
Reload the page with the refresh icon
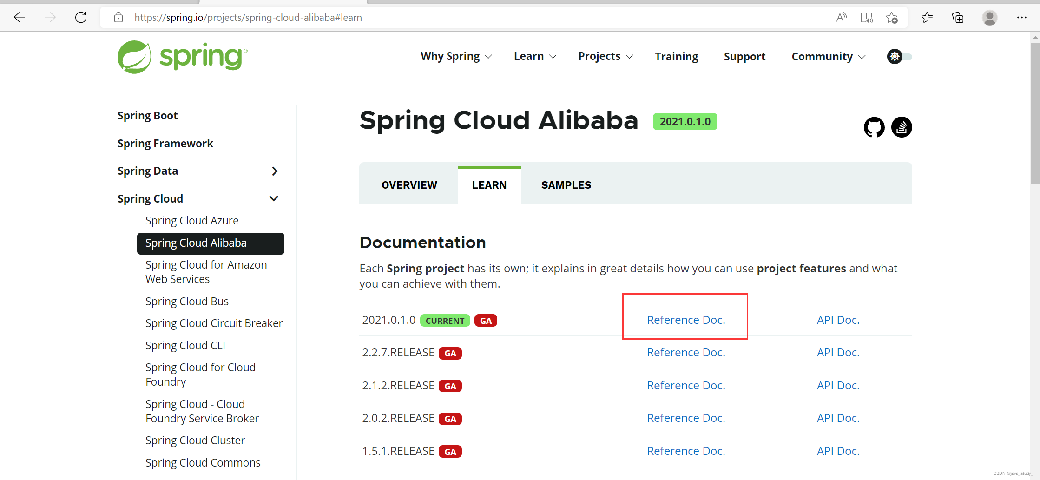(81, 18)
